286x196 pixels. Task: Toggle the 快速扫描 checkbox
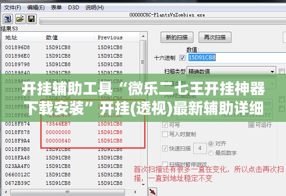[165, 149]
